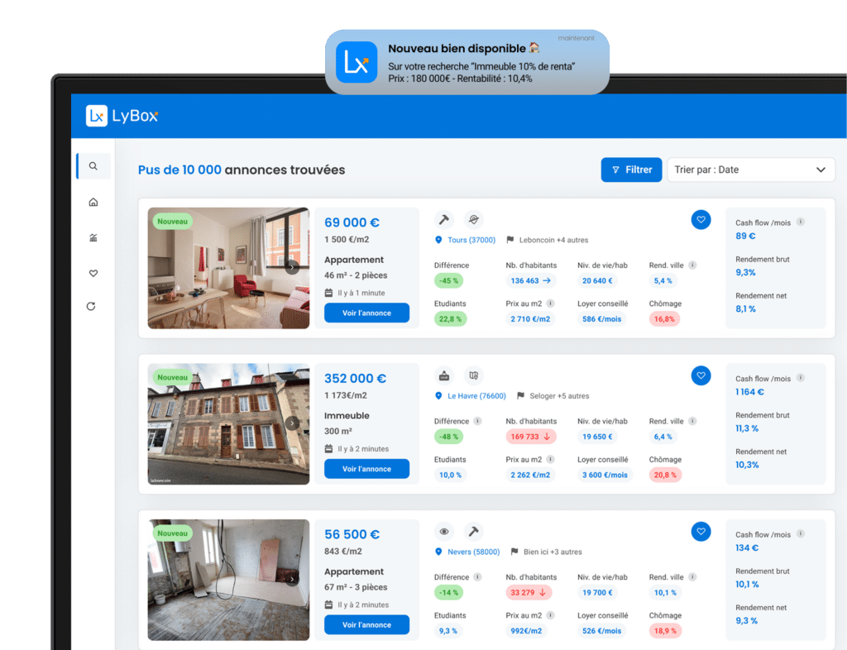Click hammer icon on Nevers listing
847x650 pixels.
coord(474,532)
